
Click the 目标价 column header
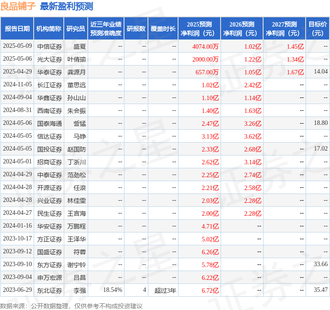(x=318, y=29)
